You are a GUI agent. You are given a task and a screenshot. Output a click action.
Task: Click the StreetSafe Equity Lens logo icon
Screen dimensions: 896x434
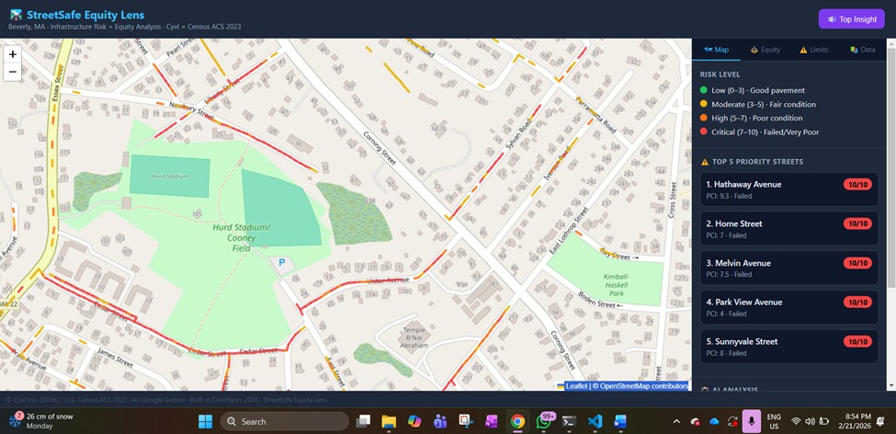click(16, 15)
